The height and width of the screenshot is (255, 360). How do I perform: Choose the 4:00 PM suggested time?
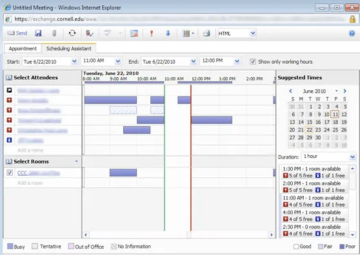(x=314, y=216)
